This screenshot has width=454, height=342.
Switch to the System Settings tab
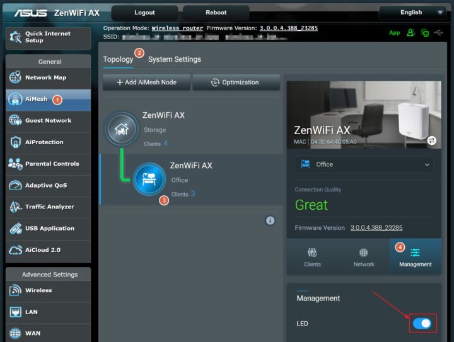coord(175,59)
